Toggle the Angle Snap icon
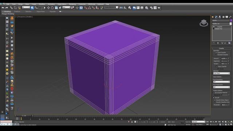The height and width of the screenshot is (131, 233). point(90,8)
